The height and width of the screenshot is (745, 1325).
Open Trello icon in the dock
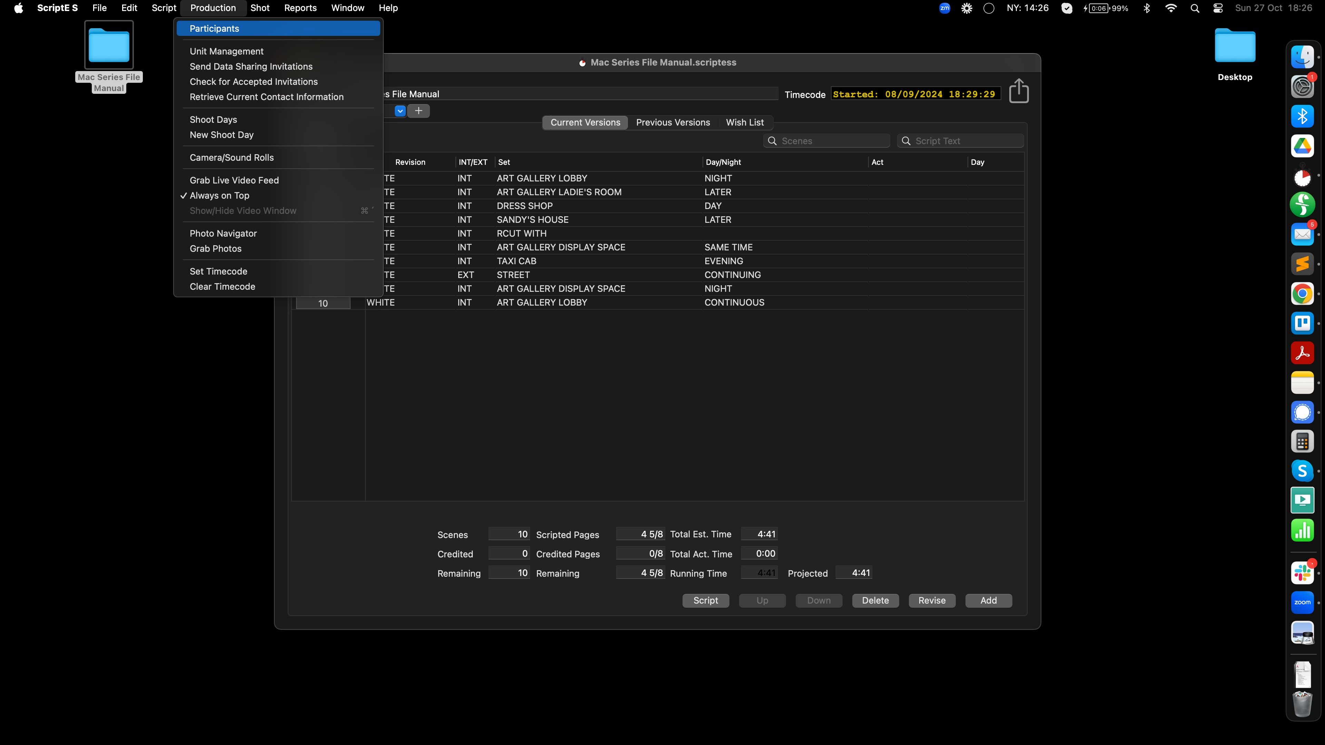pyautogui.click(x=1302, y=324)
